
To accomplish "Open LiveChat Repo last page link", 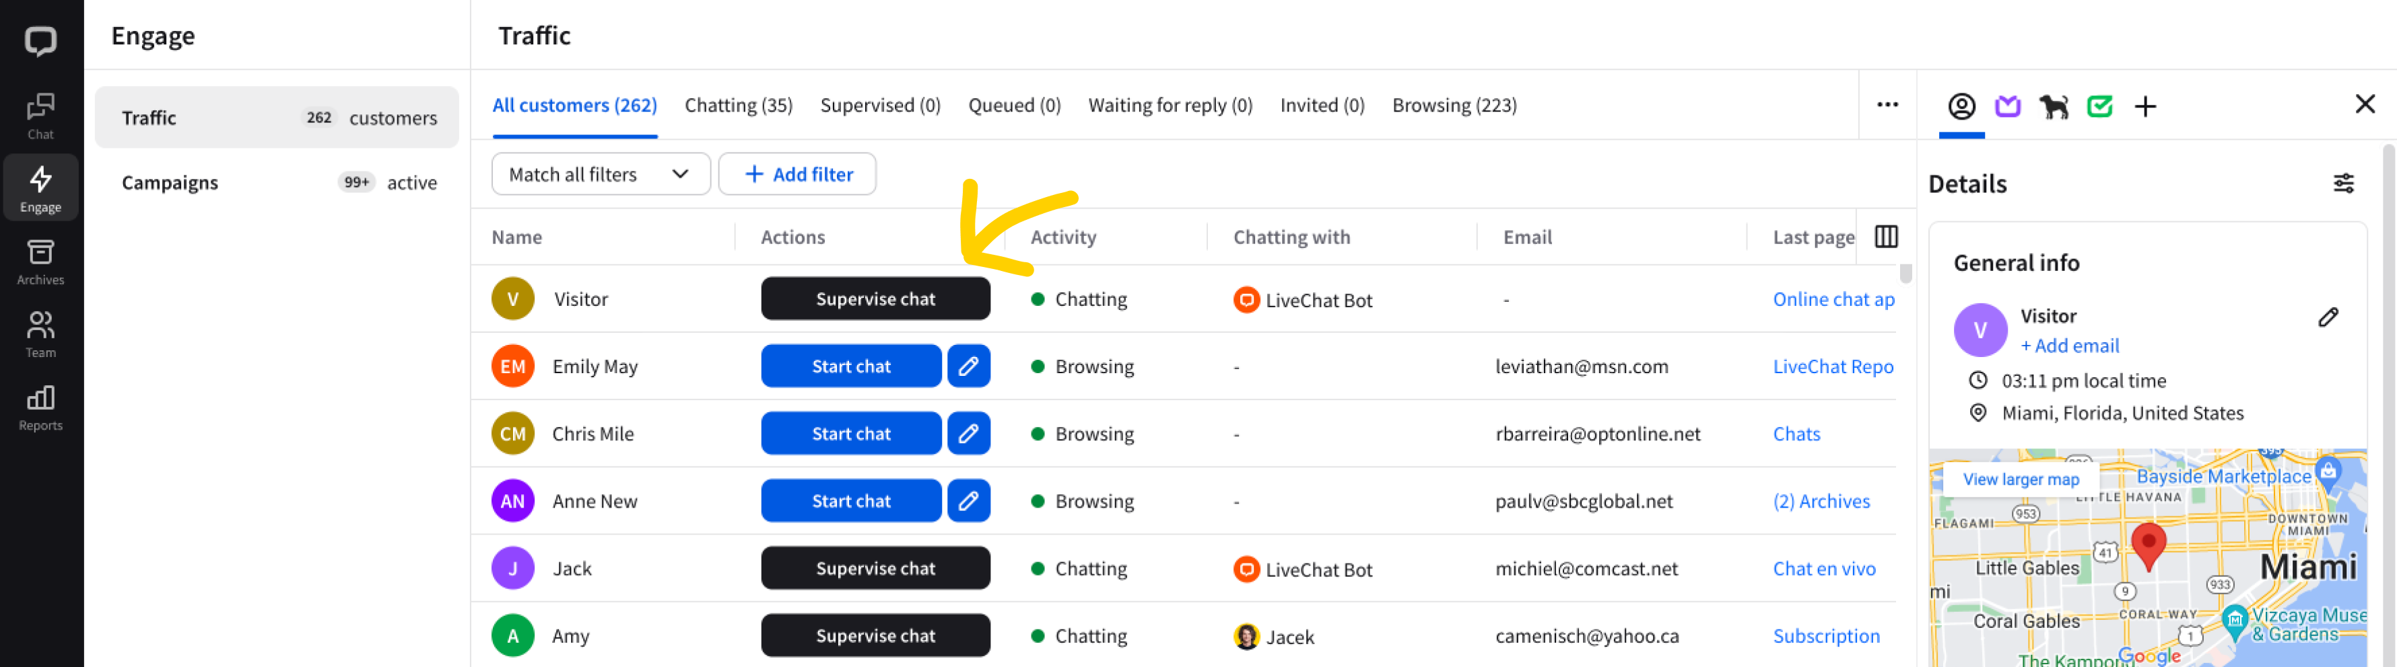I will [x=1832, y=366].
